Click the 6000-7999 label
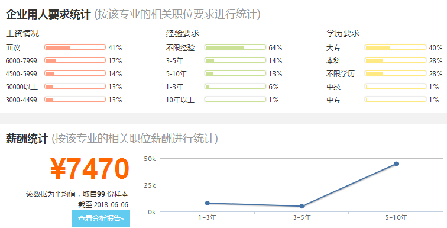The width and height of the screenshot is (447, 228). click(x=21, y=61)
